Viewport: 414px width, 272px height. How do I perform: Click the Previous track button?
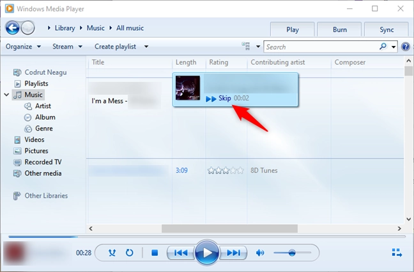click(181, 253)
